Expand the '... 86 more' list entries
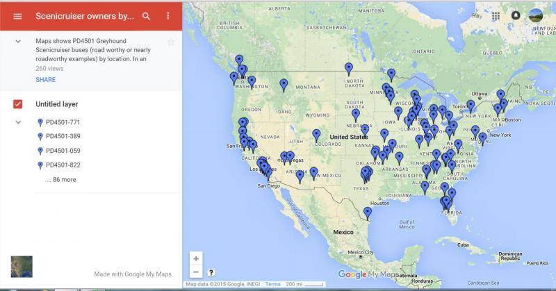The width and height of the screenshot is (556, 291). 60,180
